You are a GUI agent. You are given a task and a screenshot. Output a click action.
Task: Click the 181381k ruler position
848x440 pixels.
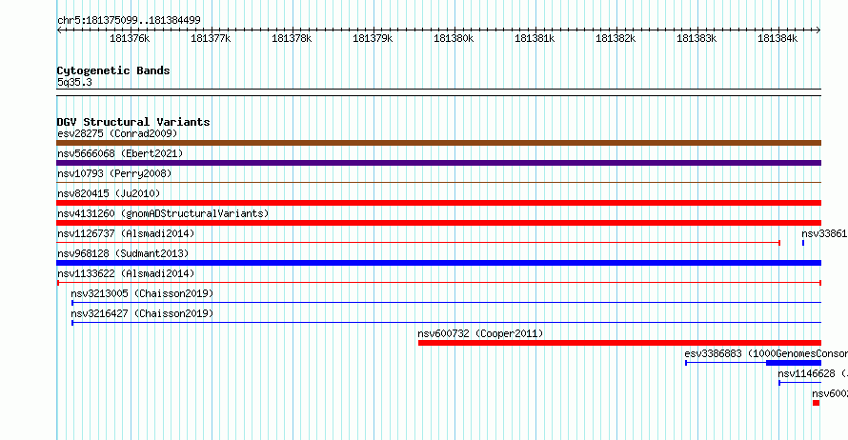point(535,38)
